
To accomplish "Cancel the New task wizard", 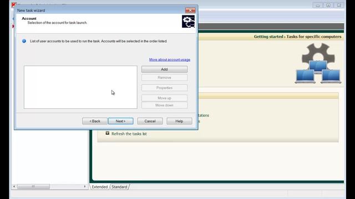I will coord(150,121).
